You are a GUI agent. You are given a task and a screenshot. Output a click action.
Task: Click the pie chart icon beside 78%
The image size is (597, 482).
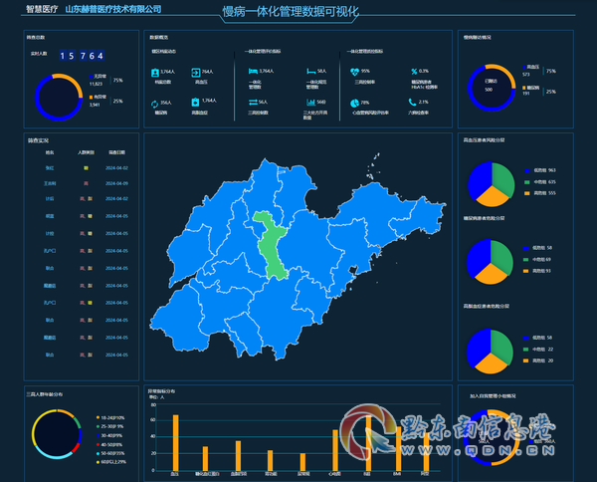[x=354, y=104]
